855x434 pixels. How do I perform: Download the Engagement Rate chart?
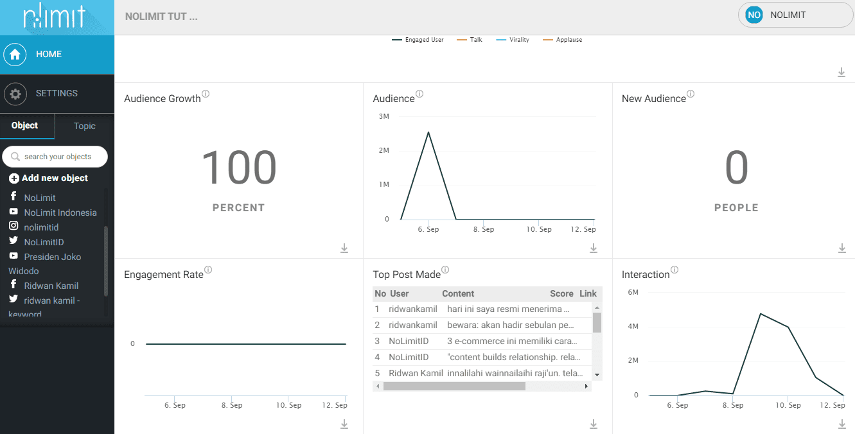point(344,424)
